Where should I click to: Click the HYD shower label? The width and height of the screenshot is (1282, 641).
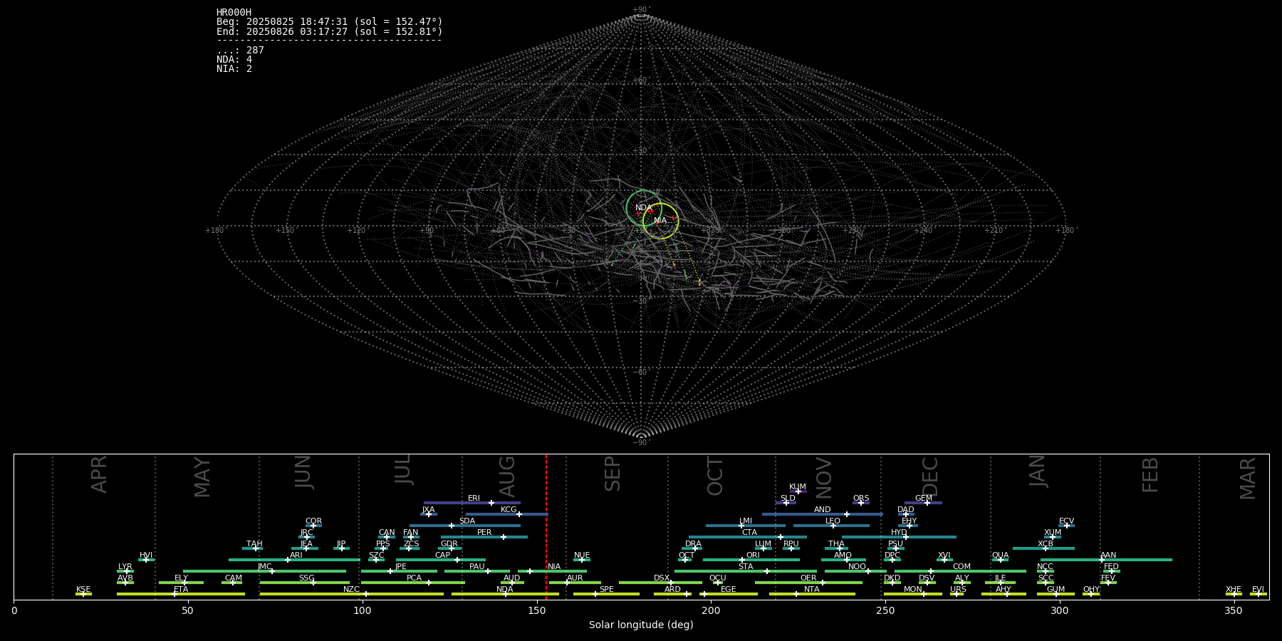click(x=899, y=533)
